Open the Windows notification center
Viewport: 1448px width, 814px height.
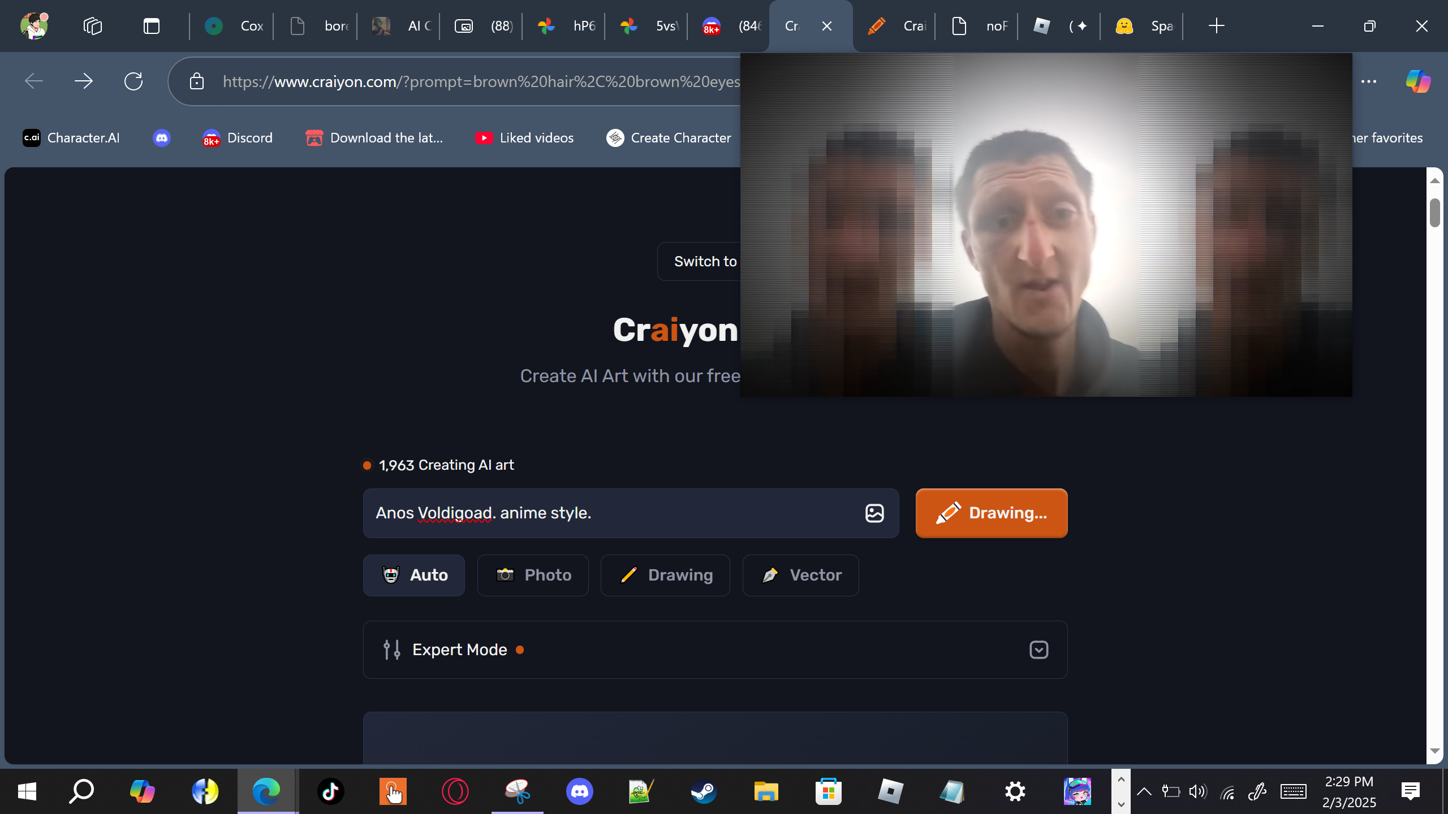[x=1411, y=791]
